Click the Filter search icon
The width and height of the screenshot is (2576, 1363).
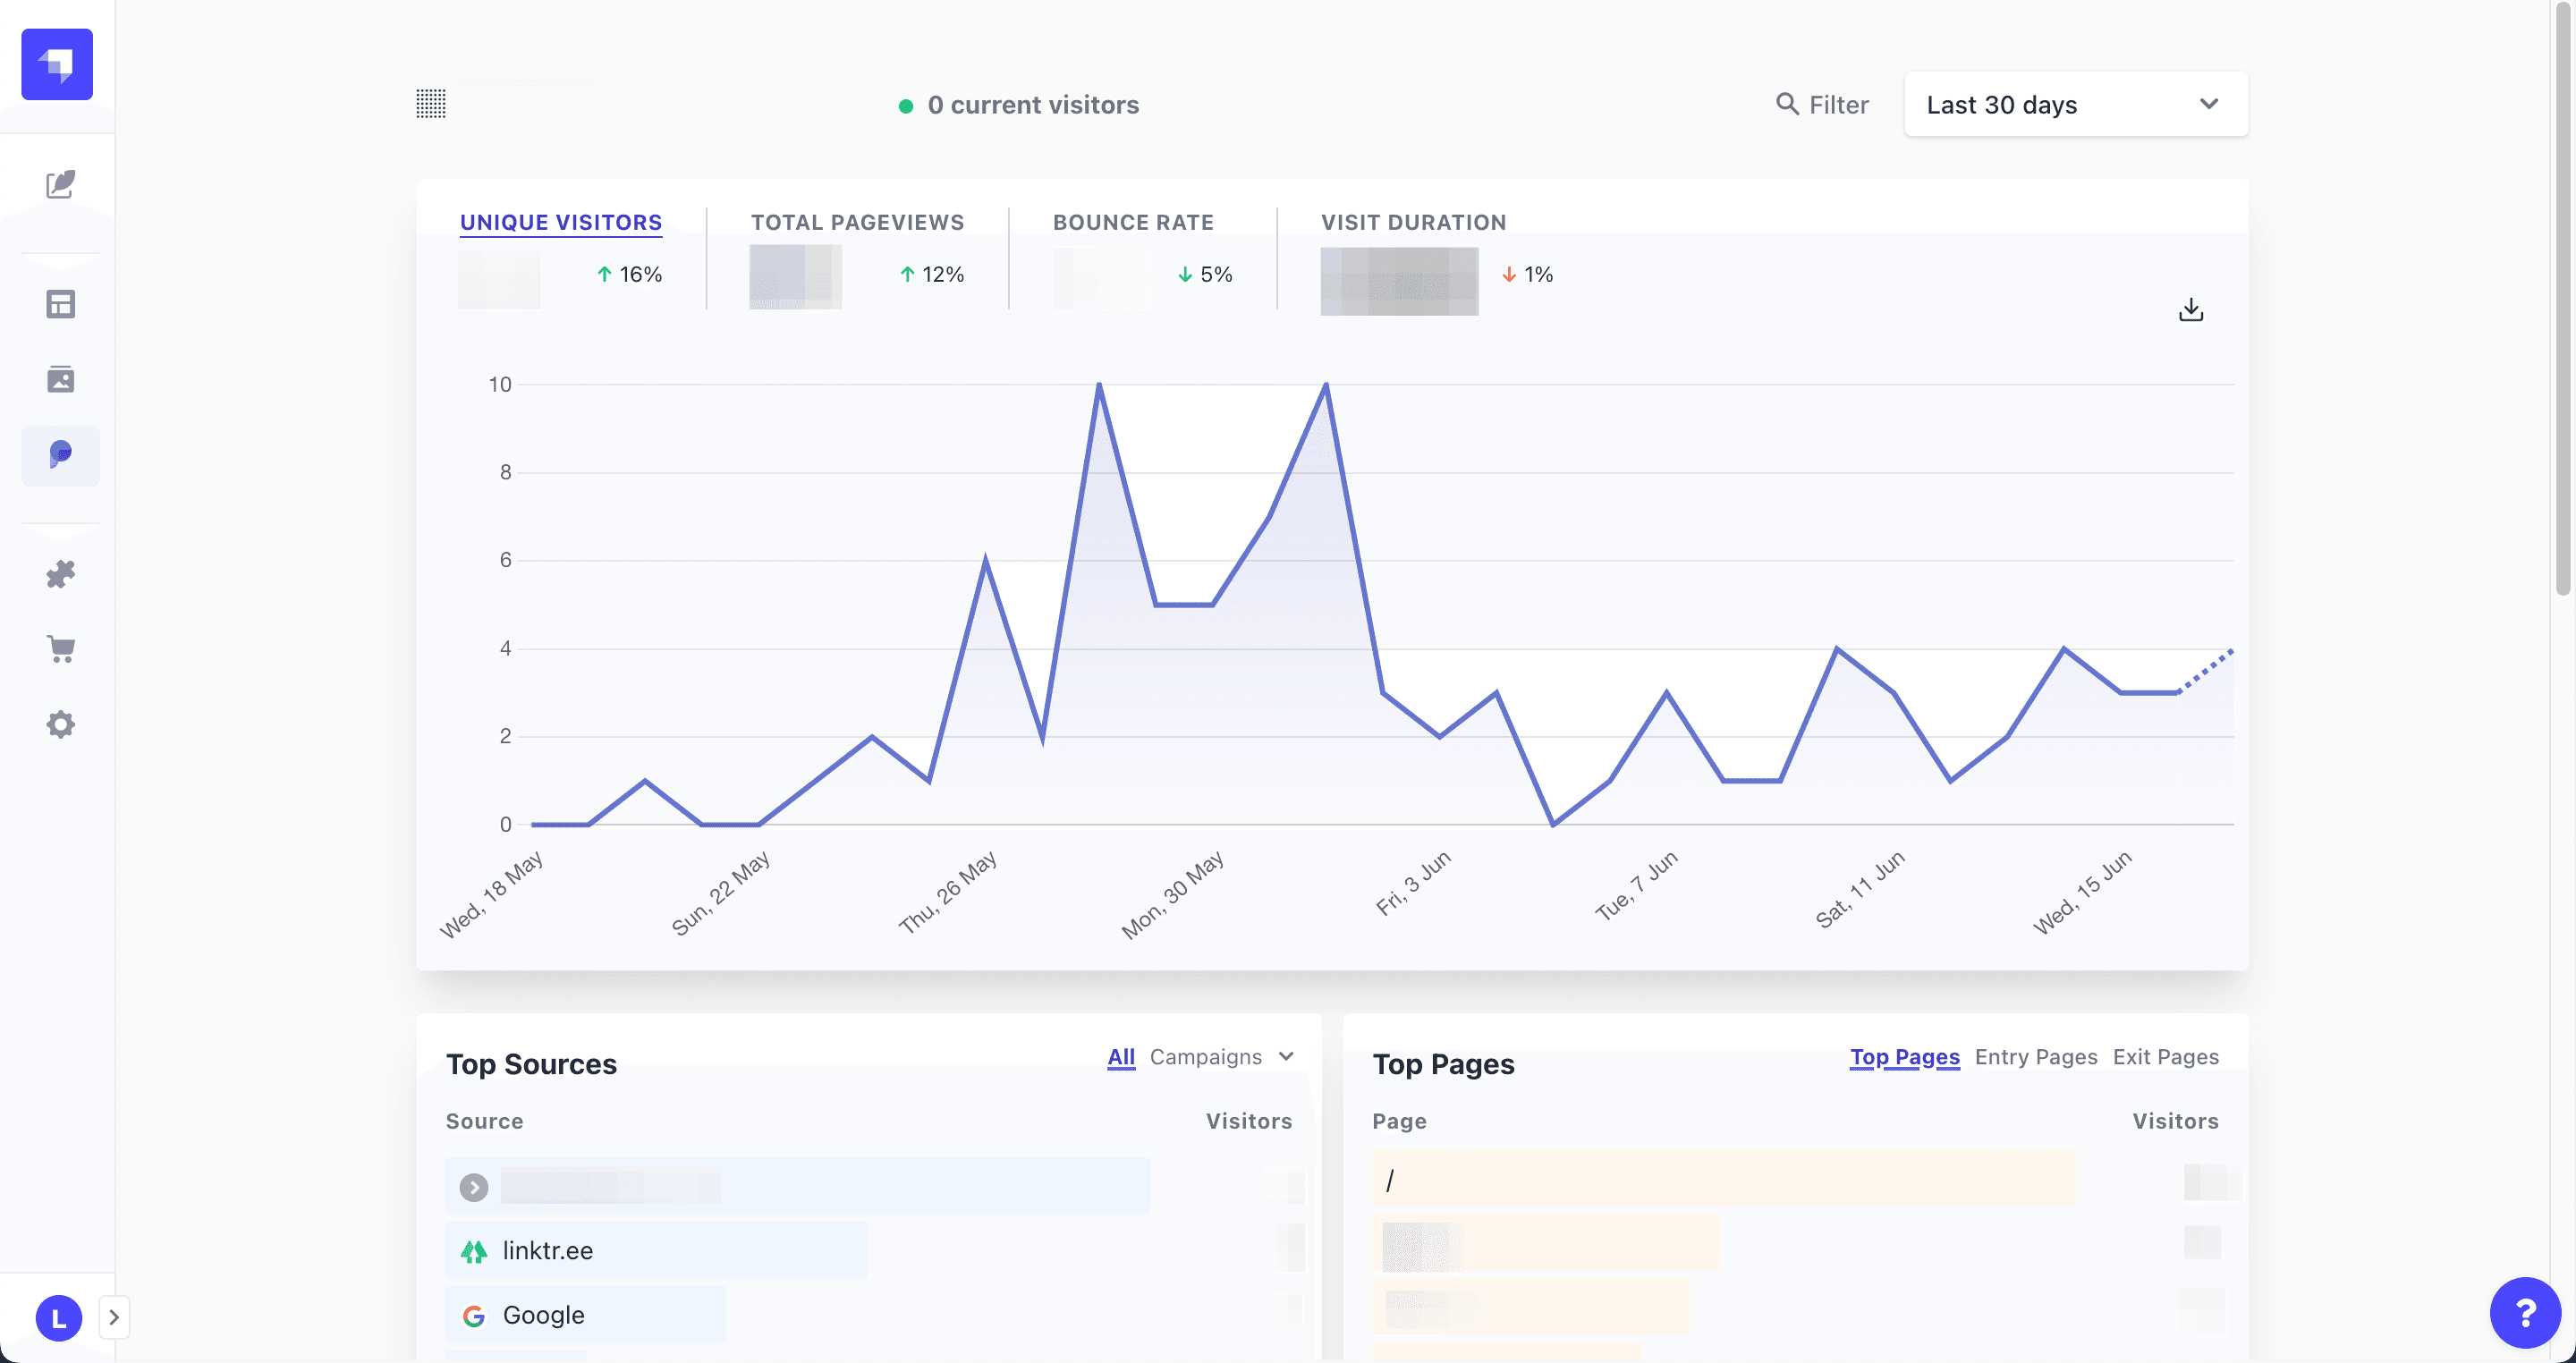(x=1787, y=103)
